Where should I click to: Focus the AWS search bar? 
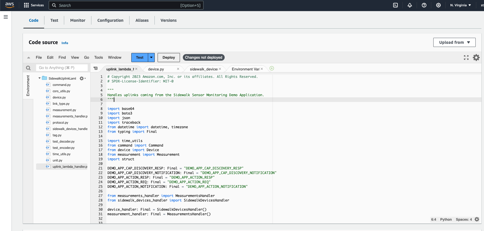point(126,5)
